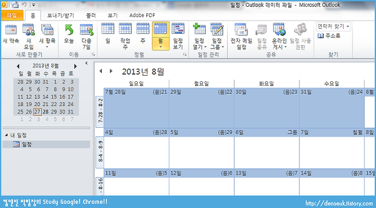The image size is (376, 208).
Task: Open the Open Calendar (일정 열기) dropdown
Action: click(199, 36)
